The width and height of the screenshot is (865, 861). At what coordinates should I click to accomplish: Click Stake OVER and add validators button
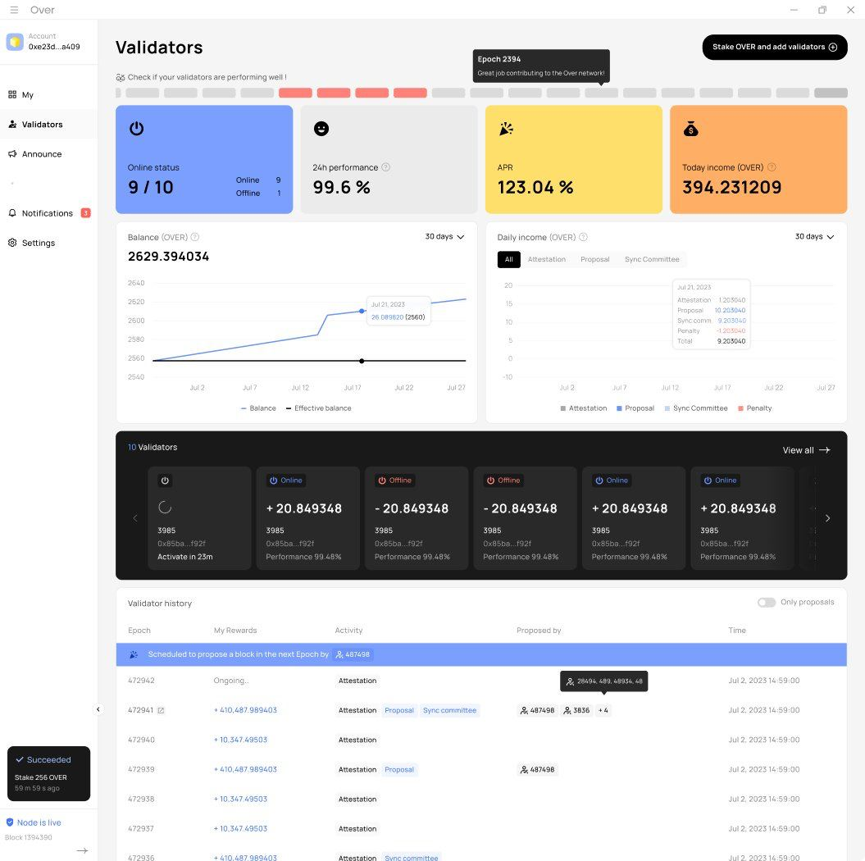coord(774,48)
